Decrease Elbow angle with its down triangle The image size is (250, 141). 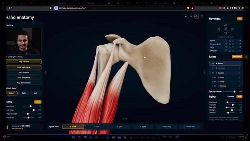click(x=226, y=41)
